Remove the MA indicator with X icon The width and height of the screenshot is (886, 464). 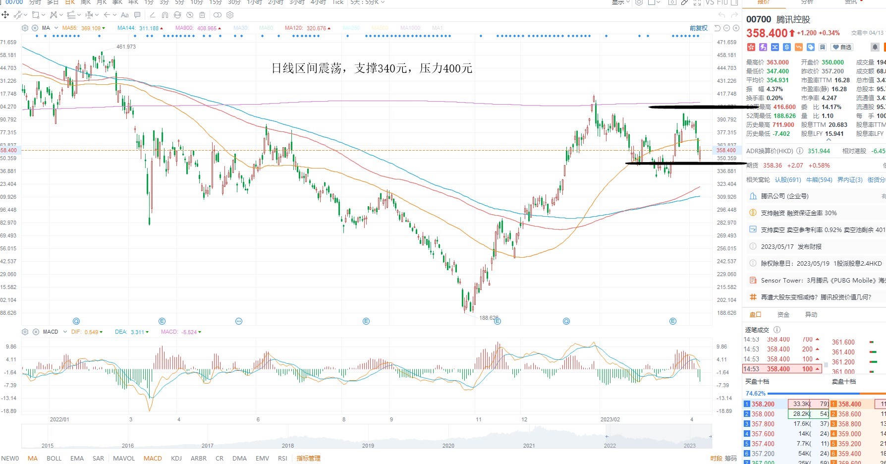(35, 28)
